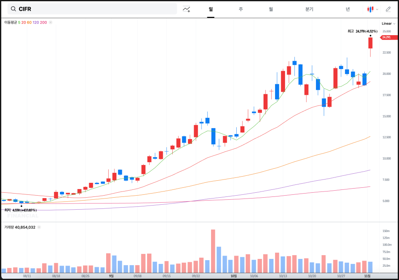Expand the Linear scale dropdown

click(x=388, y=24)
